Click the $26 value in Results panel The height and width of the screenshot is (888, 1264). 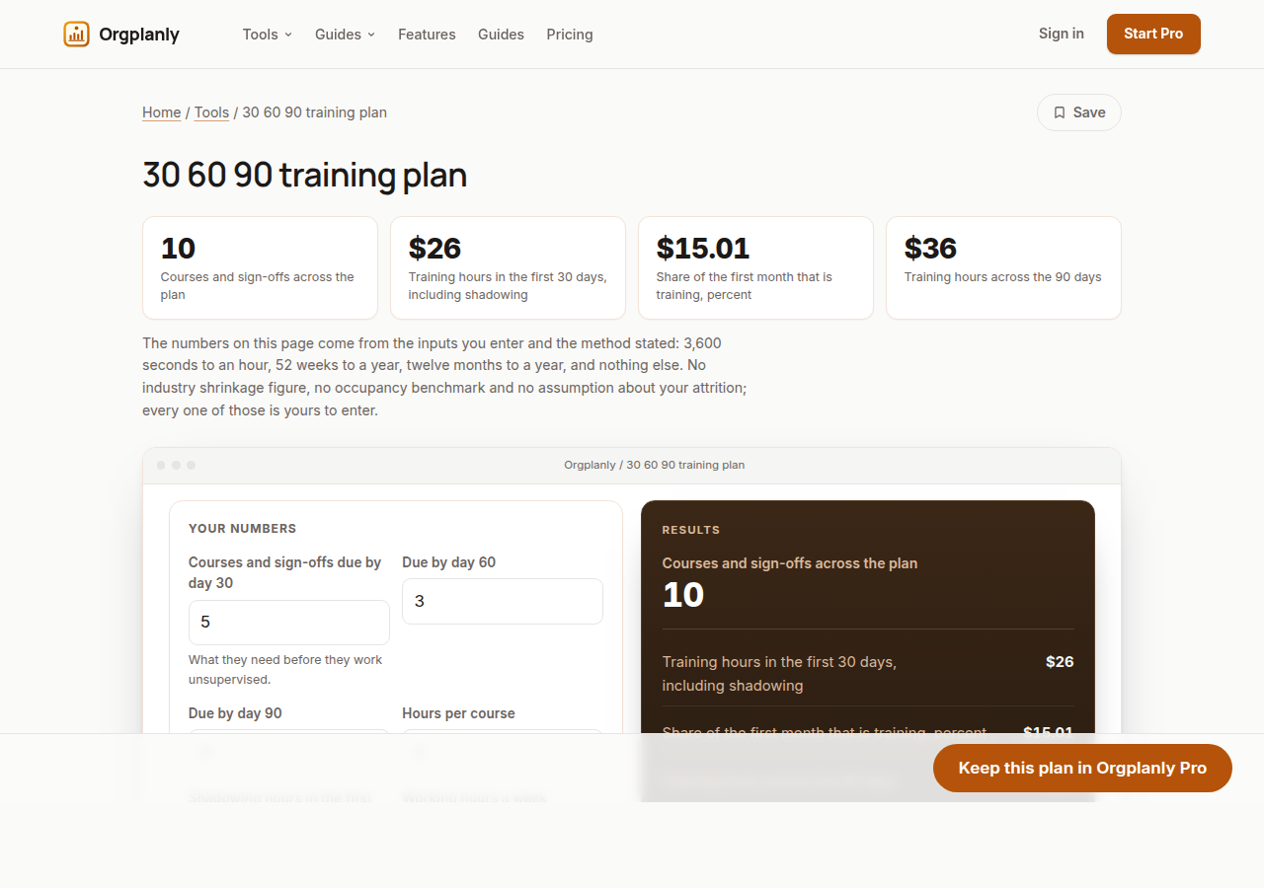pyautogui.click(x=1060, y=661)
